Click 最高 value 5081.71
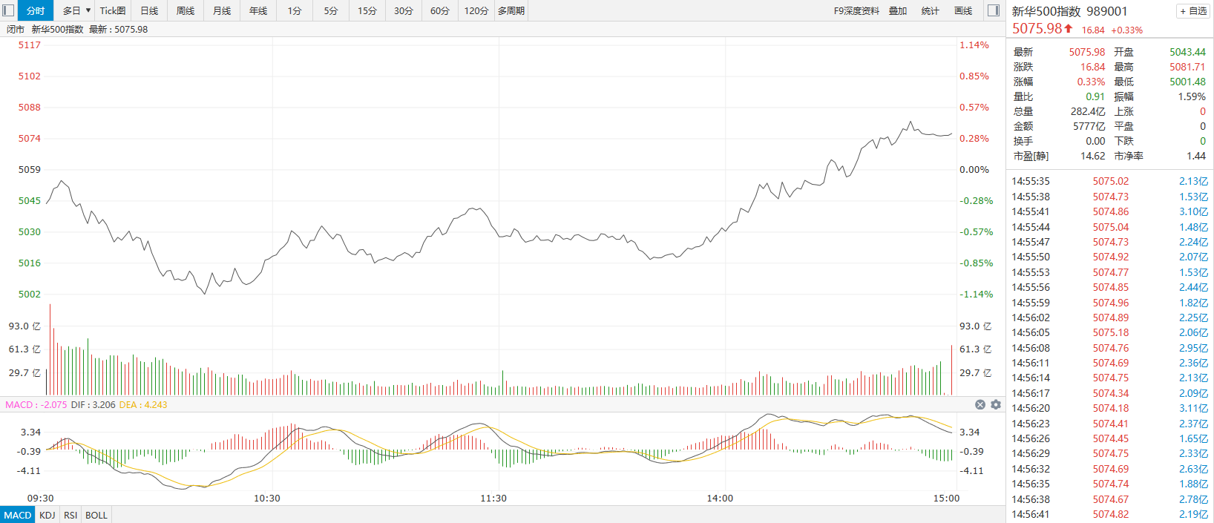This screenshot has height=523, width=1214. [1187, 67]
